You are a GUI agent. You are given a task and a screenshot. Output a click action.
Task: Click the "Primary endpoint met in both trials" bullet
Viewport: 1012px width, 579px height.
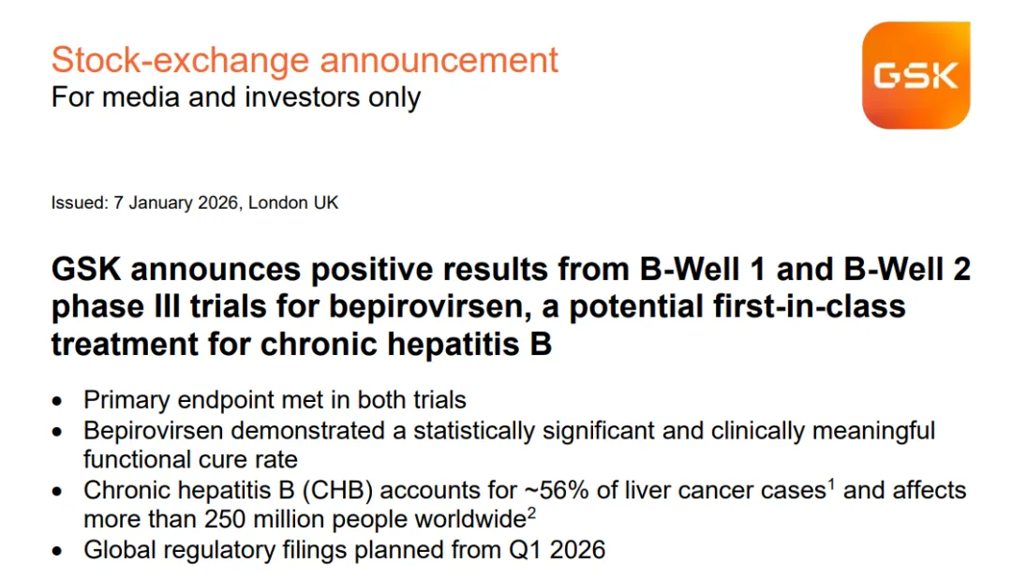click(275, 400)
